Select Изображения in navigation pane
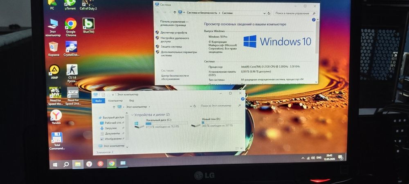409x184 pixels. (113, 139)
